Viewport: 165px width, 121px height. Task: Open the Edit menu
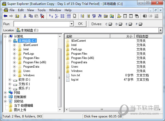(21, 10)
